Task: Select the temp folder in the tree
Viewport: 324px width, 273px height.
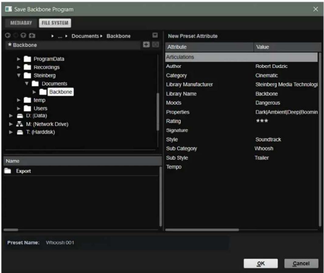Action: (39, 100)
